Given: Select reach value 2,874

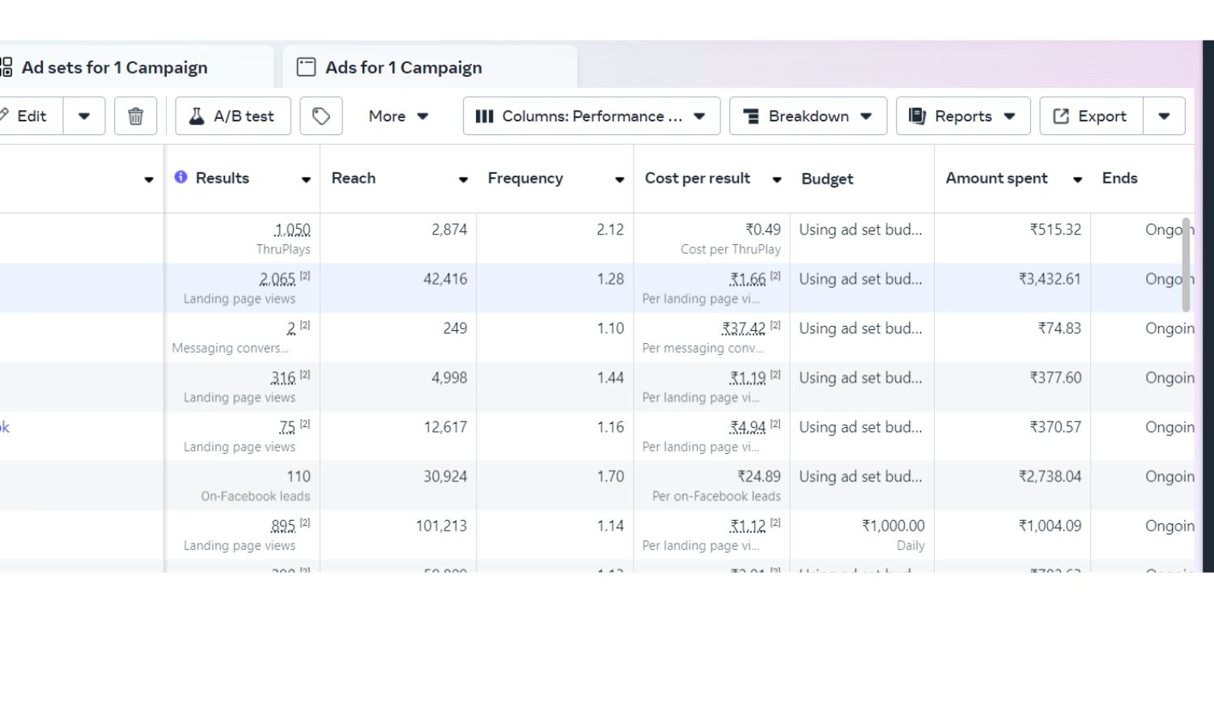Looking at the screenshot, I should click(449, 230).
